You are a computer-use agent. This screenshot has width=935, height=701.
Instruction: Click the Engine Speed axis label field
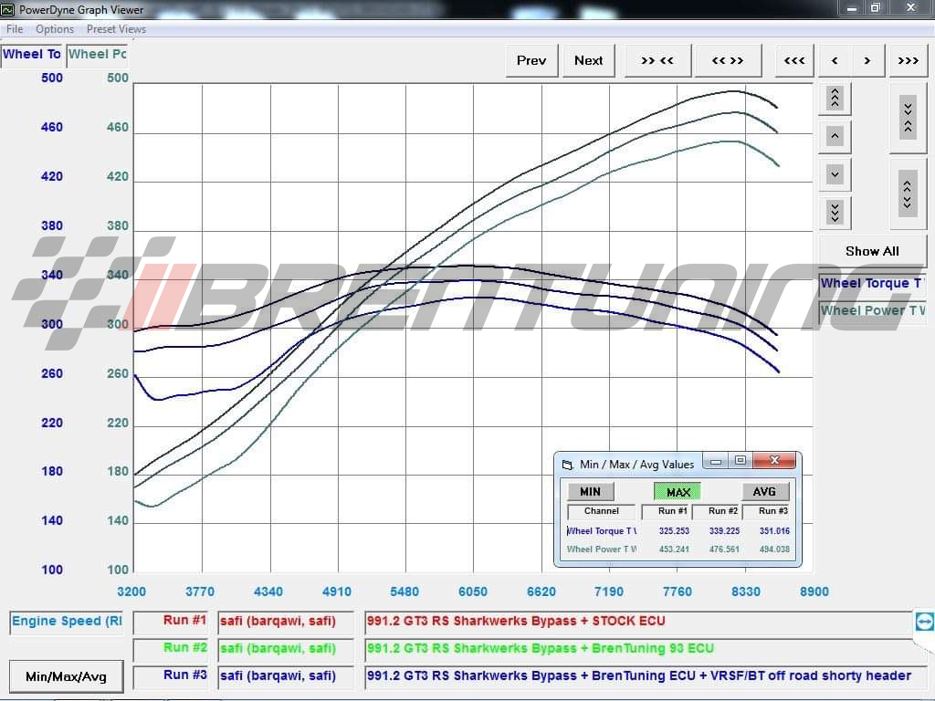(x=66, y=622)
